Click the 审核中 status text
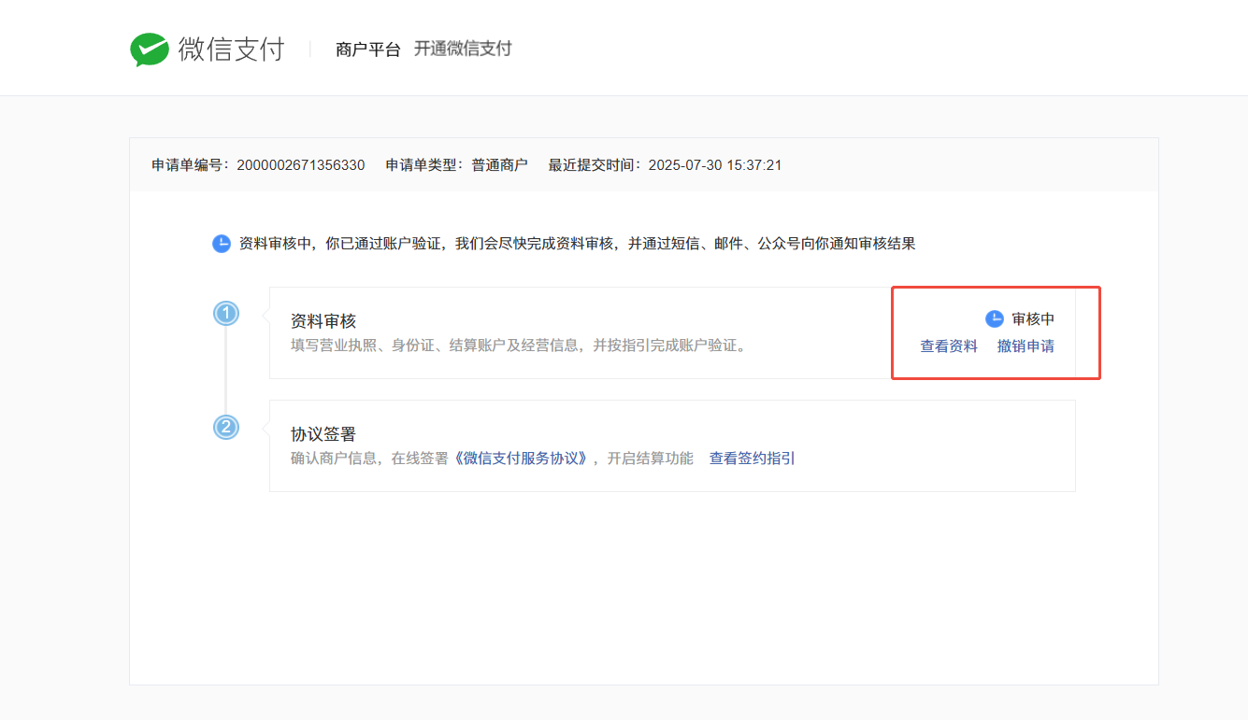 click(x=1033, y=319)
